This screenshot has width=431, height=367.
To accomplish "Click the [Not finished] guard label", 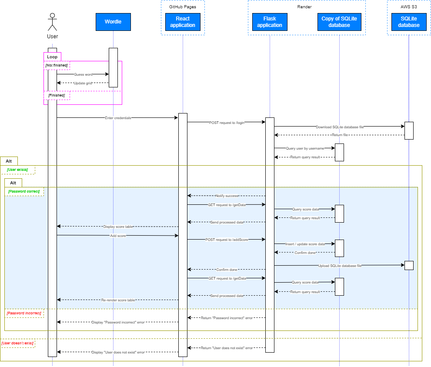I will [57, 65].
